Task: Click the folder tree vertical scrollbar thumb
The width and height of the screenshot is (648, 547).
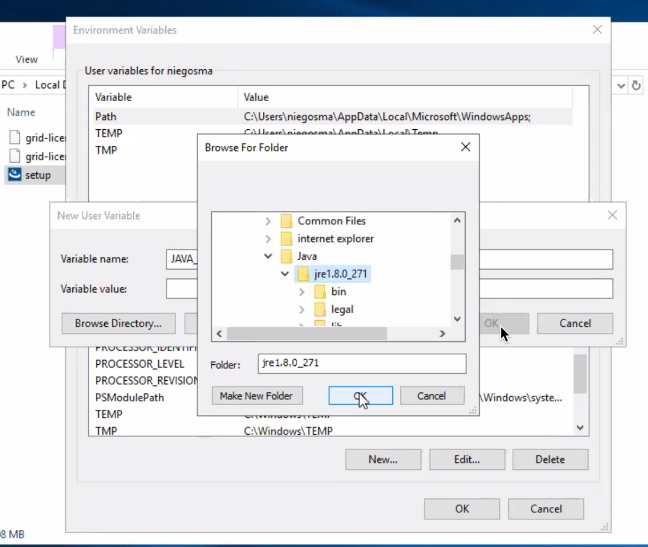Action: [457, 262]
